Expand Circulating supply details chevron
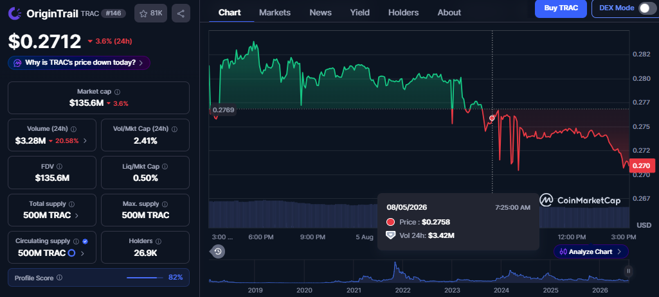This screenshot has height=297, width=659. 82,253
